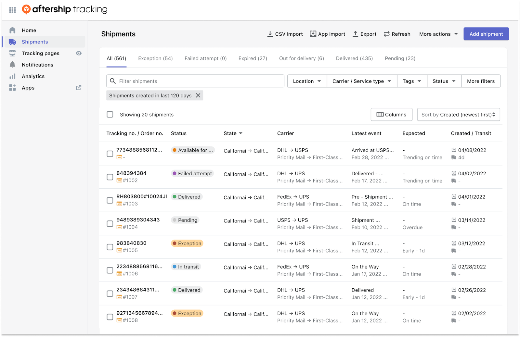Image resolution: width=520 pixels, height=337 pixels.
Task: Open the apps grid launcher icon
Action: click(x=12, y=10)
